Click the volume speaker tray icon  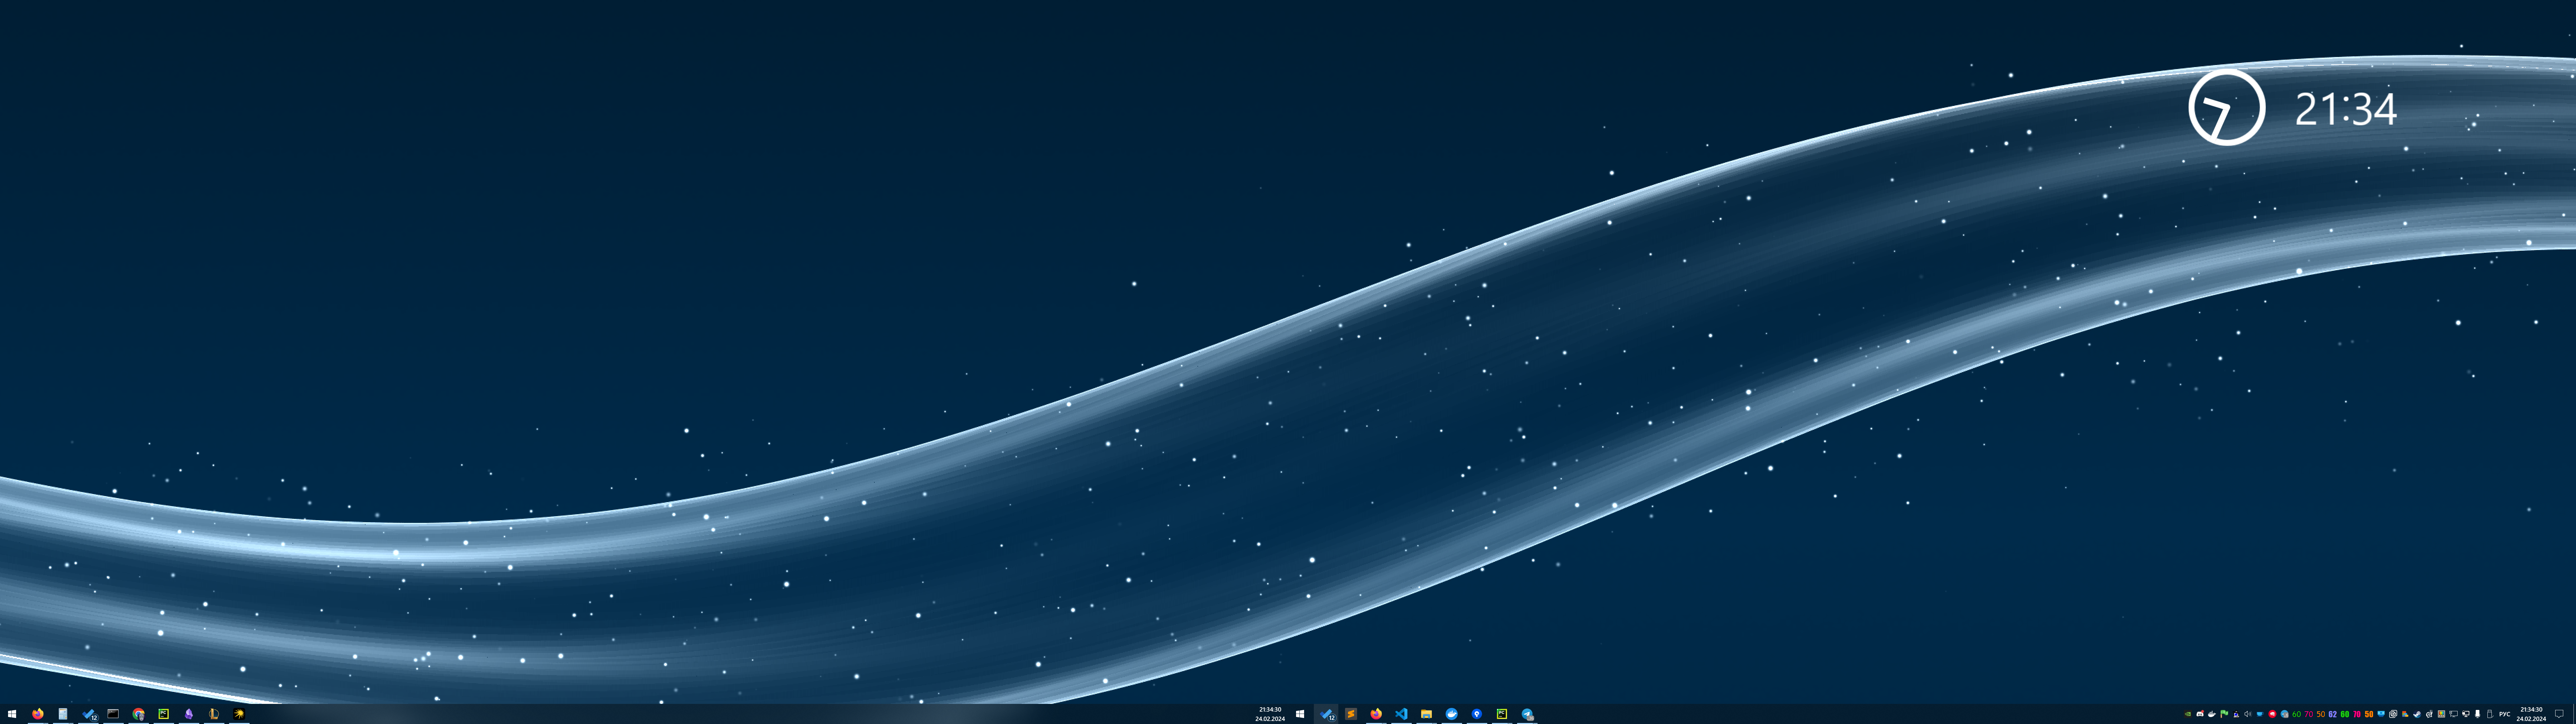click(2248, 714)
